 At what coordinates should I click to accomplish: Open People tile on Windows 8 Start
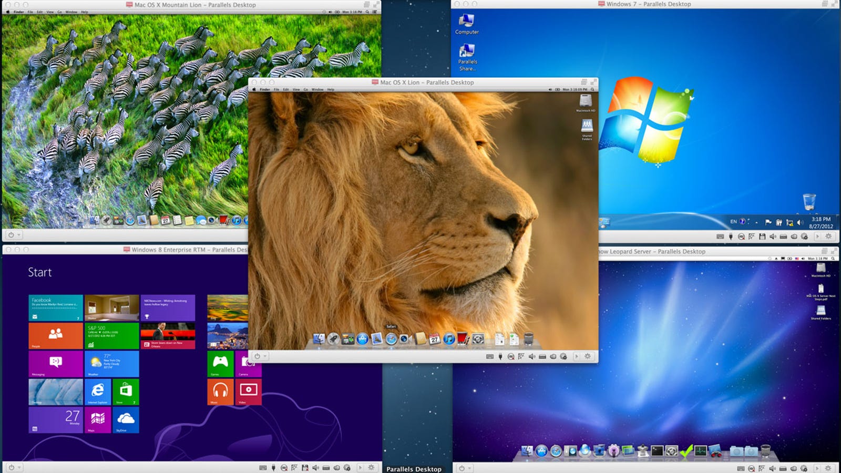tap(56, 336)
